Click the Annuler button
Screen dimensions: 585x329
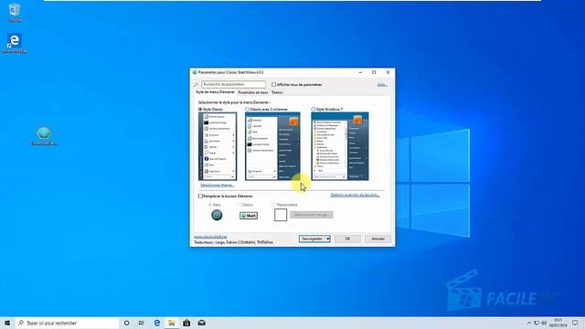[x=378, y=239]
